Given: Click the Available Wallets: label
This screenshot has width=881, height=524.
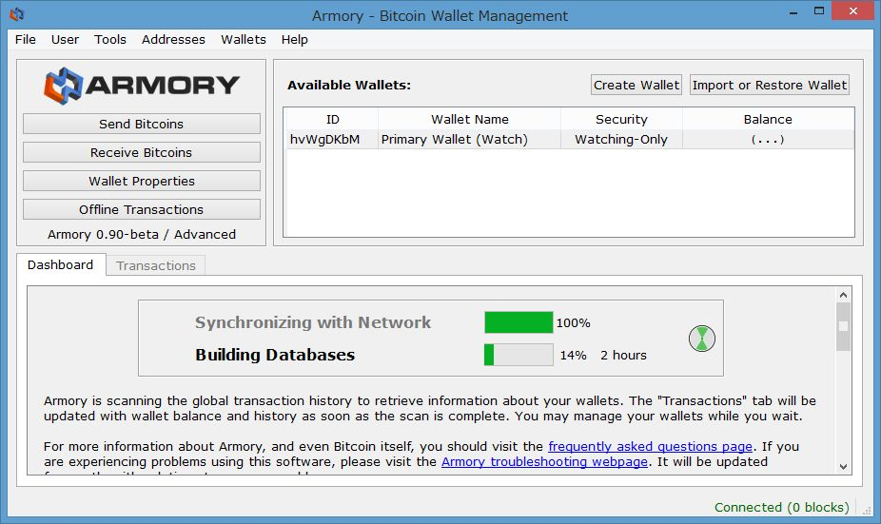Looking at the screenshot, I should (x=349, y=86).
